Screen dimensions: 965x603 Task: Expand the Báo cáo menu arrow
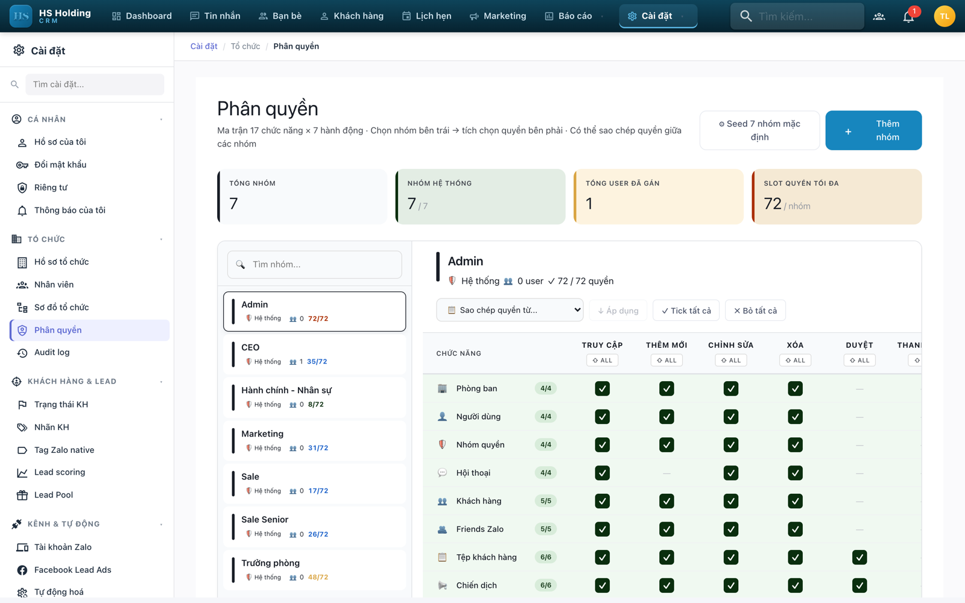tap(603, 16)
